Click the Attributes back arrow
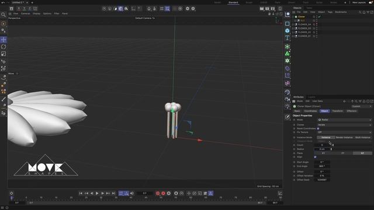This screenshot has width=374, height=210. [344, 101]
